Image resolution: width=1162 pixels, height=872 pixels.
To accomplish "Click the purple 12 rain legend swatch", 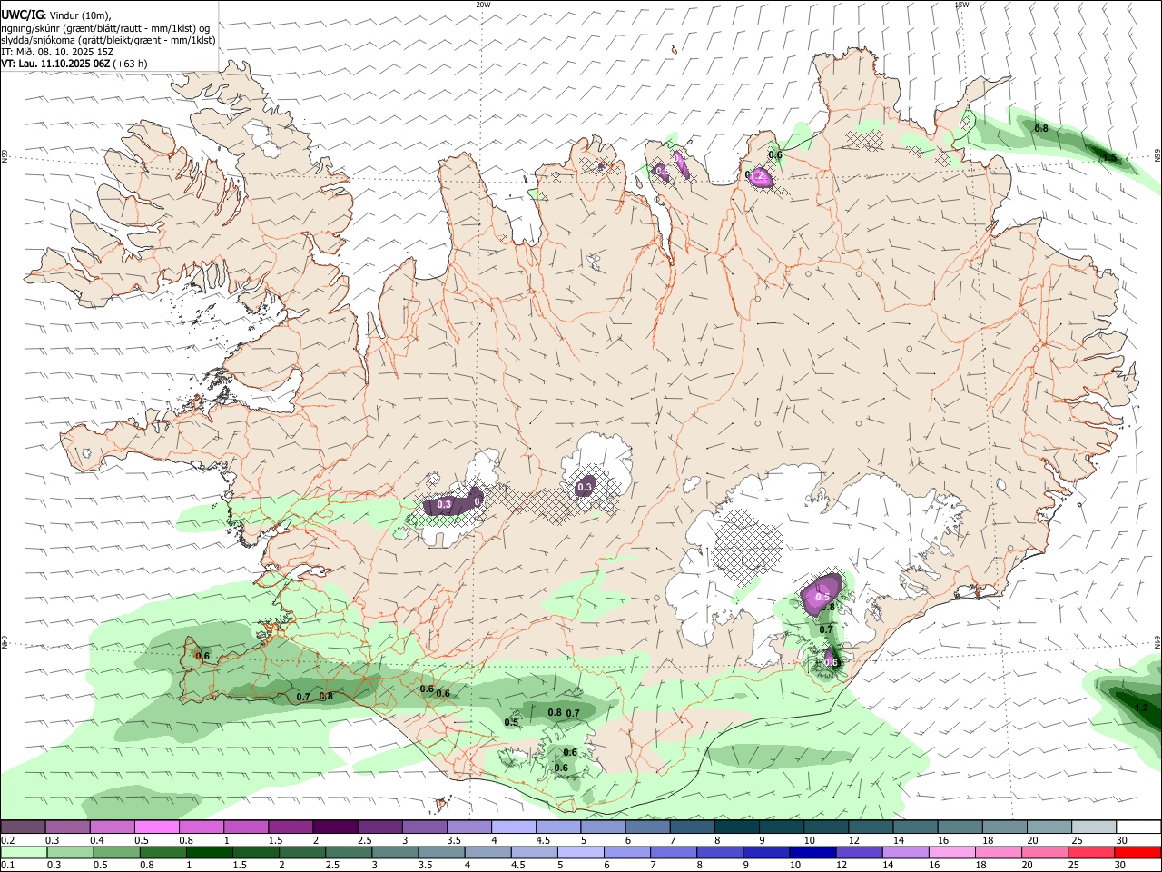I will 860,852.
